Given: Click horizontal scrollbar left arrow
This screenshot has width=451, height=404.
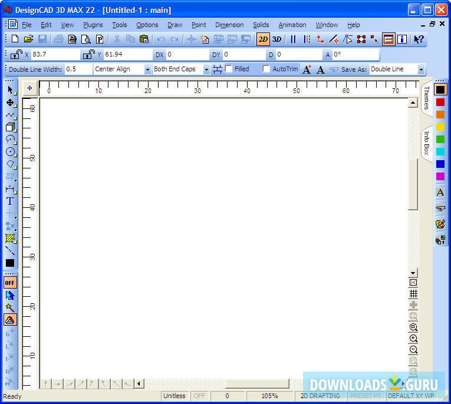Looking at the screenshot, I should point(139,383).
